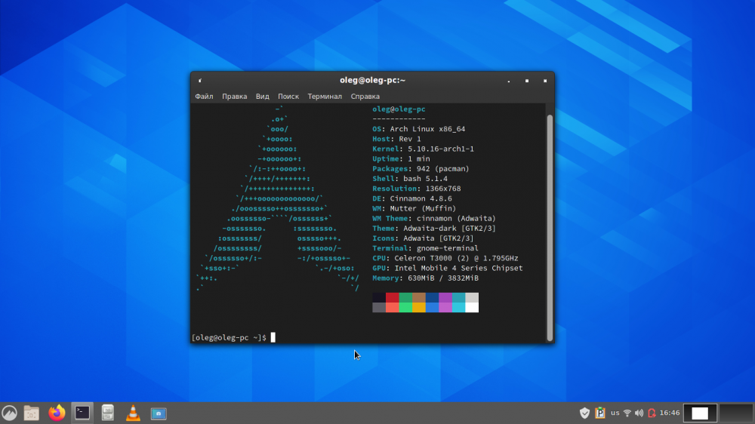
Task: Click the red battery tray icon
Action: click(652, 413)
